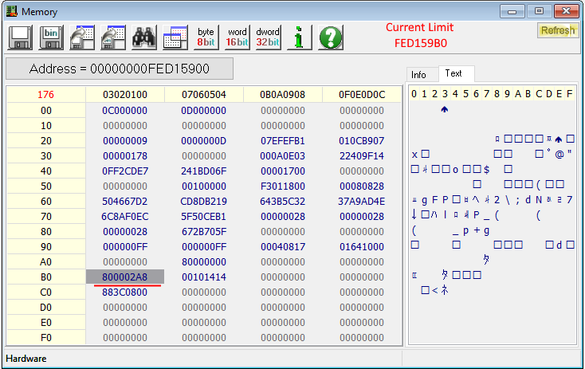Viewport: 585px width, 369px height.
Task: Click the save floppy disk icon
Action: (20, 37)
